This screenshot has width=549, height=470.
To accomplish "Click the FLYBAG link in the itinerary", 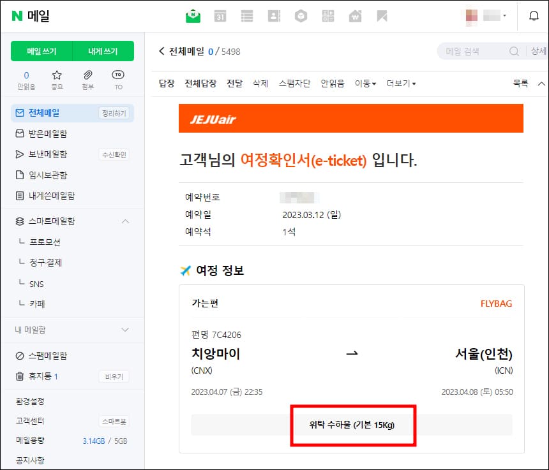I will pyautogui.click(x=497, y=304).
